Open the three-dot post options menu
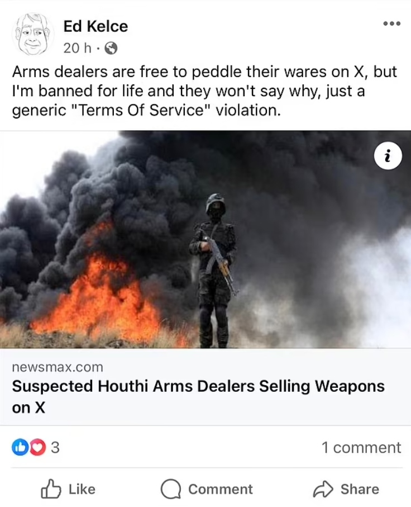The image size is (411, 507). pos(391,23)
